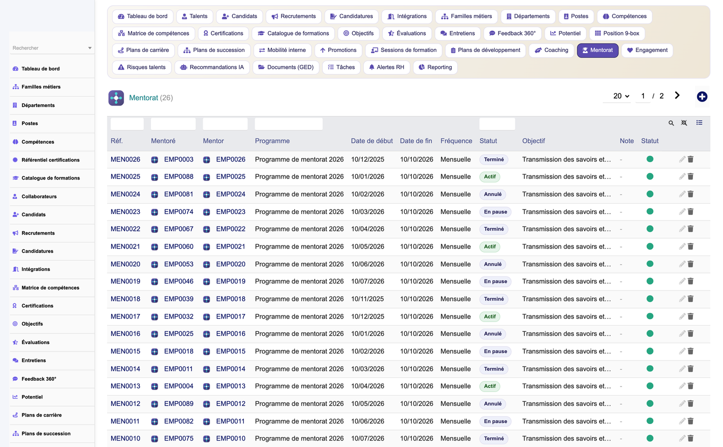Viewport: 723px width, 447px height.
Task: Open Collaborateurs in the sidebar
Action: point(39,196)
